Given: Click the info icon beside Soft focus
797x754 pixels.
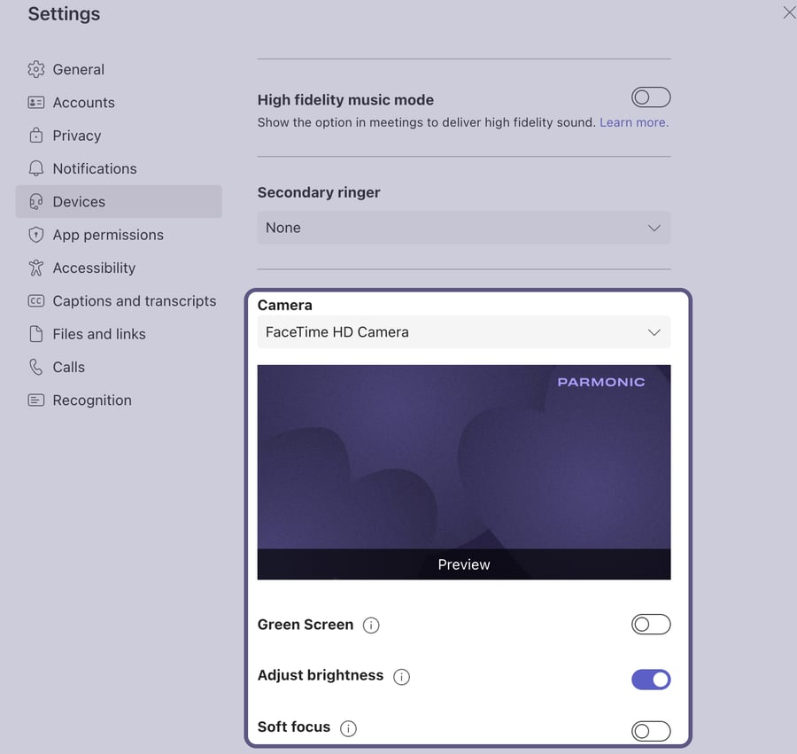Looking at the screenshot, I should coord(348,728).
